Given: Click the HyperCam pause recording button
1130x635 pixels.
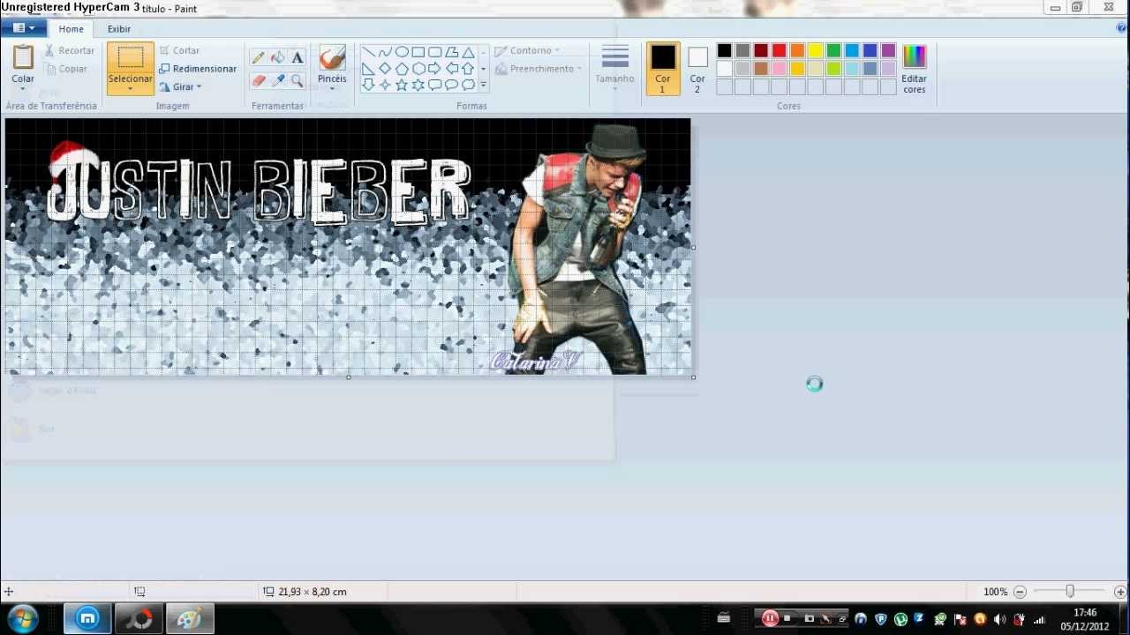Looking at the screenshot, I should click(770, 618).
